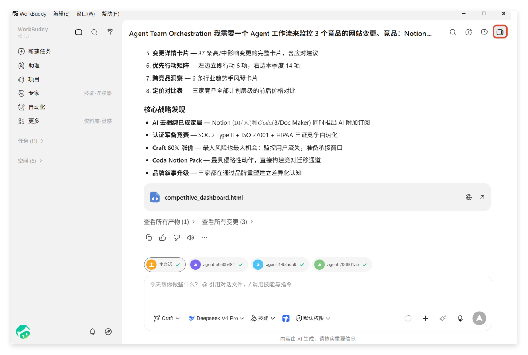Toggle the left sidebar panel icon

(79, 32)
